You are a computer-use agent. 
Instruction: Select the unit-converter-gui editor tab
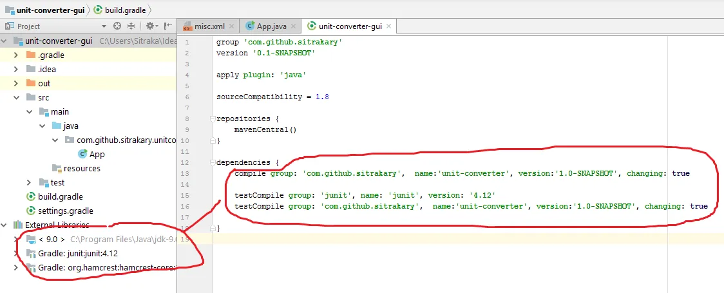pos(349,26)
